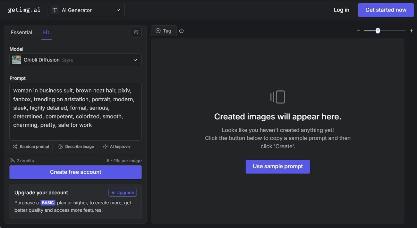The width and height of the screenshot is (417, 228).
Task: Click the Create free account button
Action: [75, 172]
